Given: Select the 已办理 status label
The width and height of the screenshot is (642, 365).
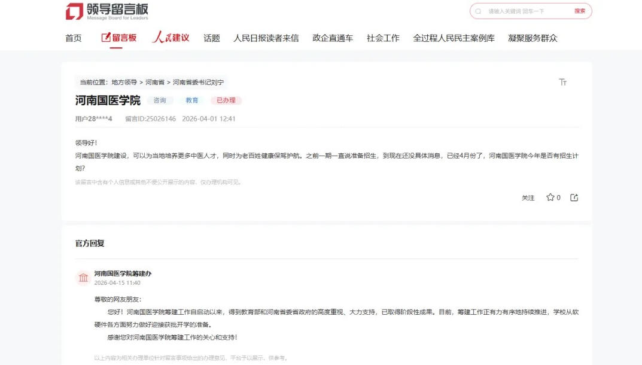Looking at the screenshot, I should pyautogui.click(x=226, y=100).
